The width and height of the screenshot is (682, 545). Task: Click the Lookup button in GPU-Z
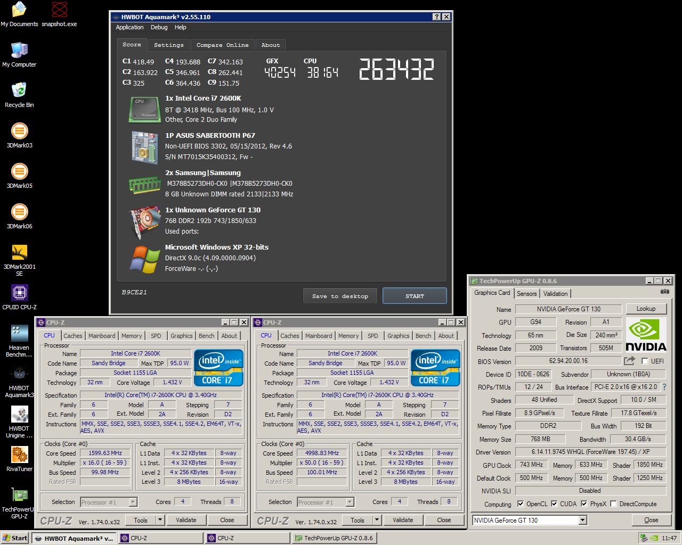[x=646, y=309]
